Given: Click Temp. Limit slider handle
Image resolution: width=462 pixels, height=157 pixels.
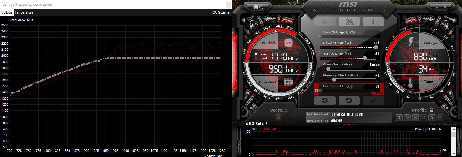Looking at the screenshot, I should (365, 58).
